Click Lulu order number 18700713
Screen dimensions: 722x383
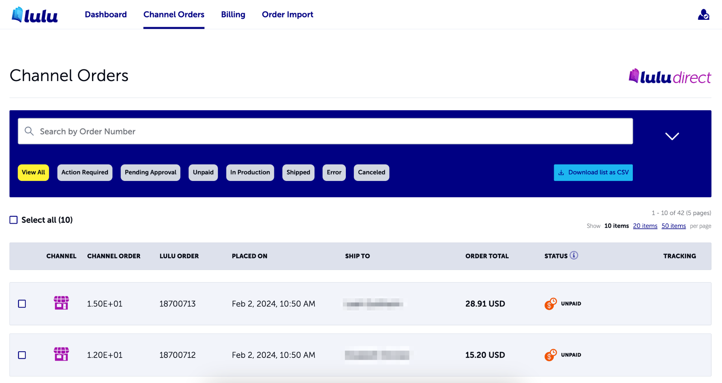[x=177, y=304]
